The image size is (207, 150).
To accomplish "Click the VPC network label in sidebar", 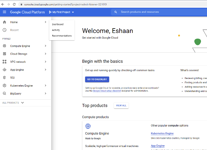I will pyautogui.click(x=18, y=62).
